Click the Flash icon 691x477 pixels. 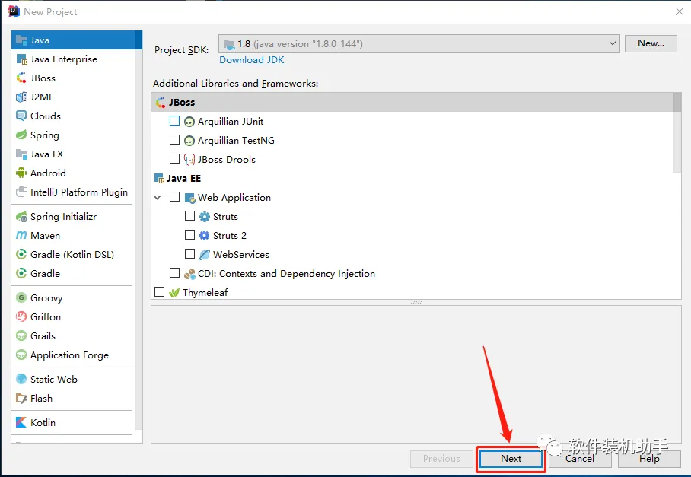coord(21,398)
